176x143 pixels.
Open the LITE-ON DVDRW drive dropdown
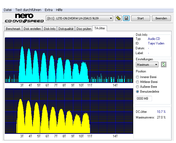[80, 18]
